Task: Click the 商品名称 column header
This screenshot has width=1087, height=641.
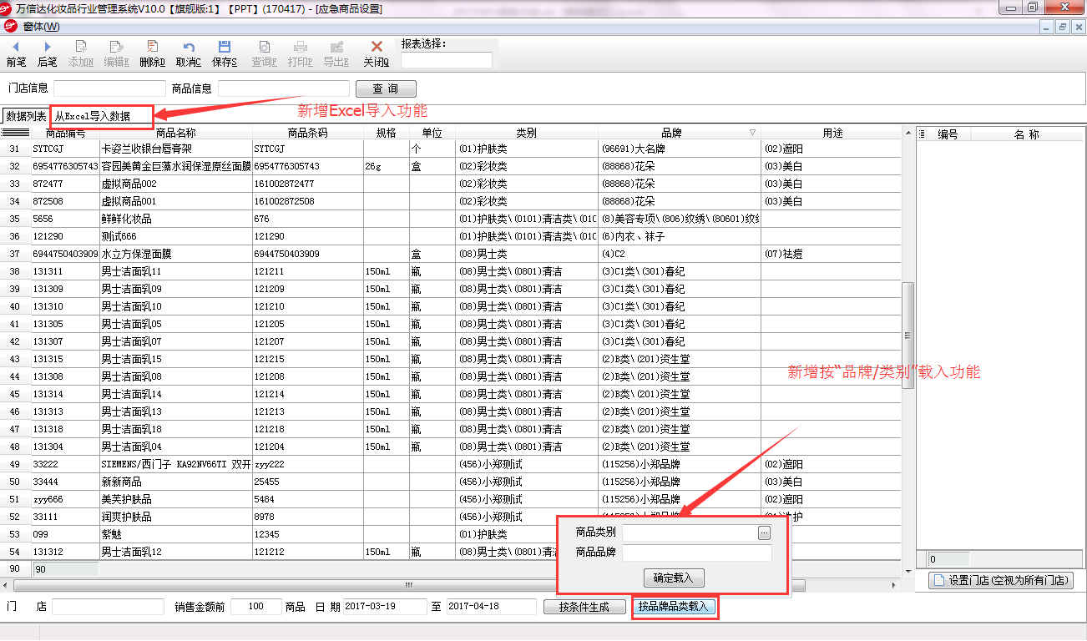Action: (x=175, y=133)
